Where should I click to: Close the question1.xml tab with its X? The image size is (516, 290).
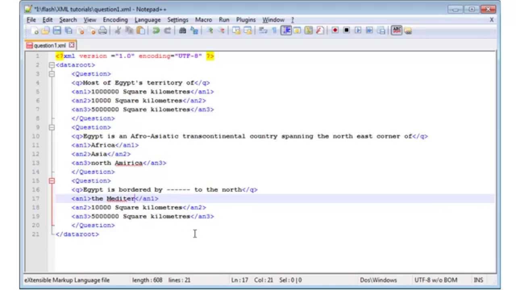click(x=72, y=45)
